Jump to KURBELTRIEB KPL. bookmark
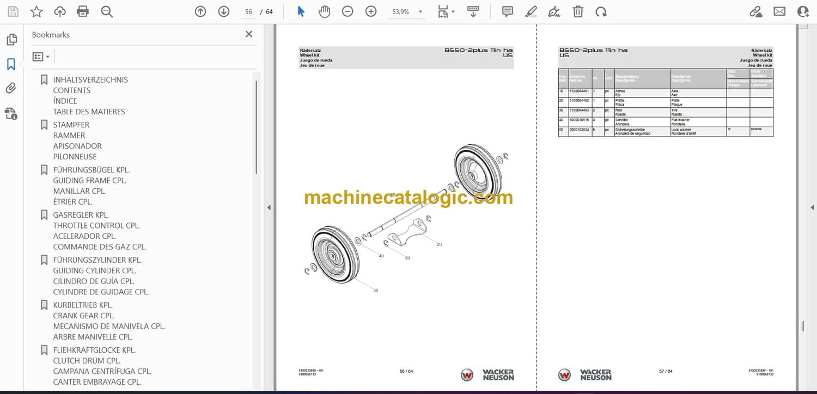Screen dimensions: 817x394 pyautogui.click(x=83, y=305)
